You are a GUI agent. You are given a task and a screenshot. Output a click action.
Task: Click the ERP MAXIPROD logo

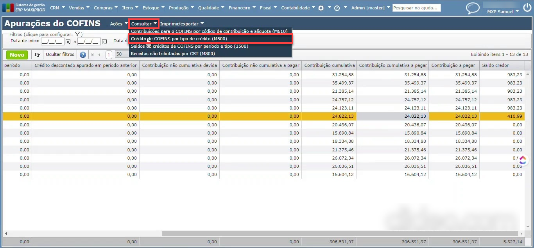(x=24, y=8)
